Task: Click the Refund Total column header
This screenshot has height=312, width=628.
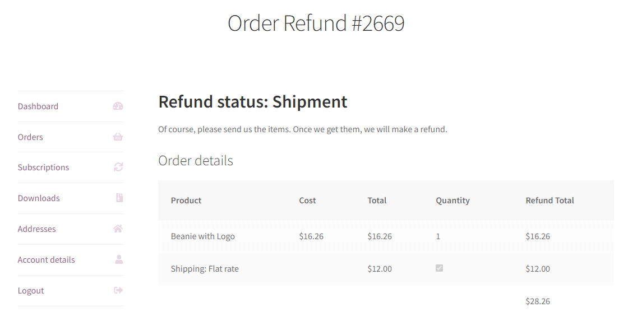Action: (x=549, y=201)
